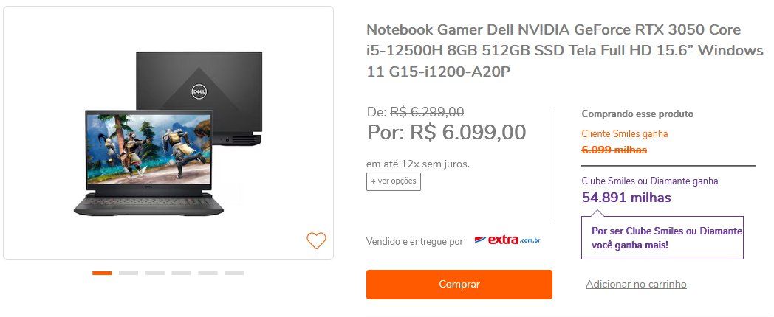Screen dimensions: 774x317
Task: Click the extra.com.br seller logo
Action: pyautogui.click(x=507, y=240)
